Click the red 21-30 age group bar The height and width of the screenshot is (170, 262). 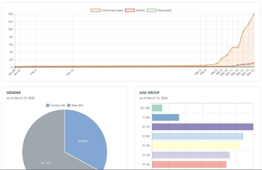point(189,164)
